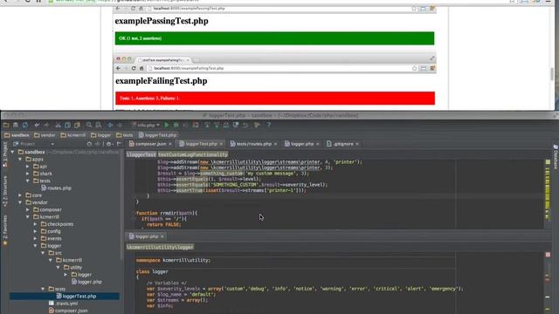Click the Synchronize toolbar icon

pyautogui.click(x=25, y=125)
